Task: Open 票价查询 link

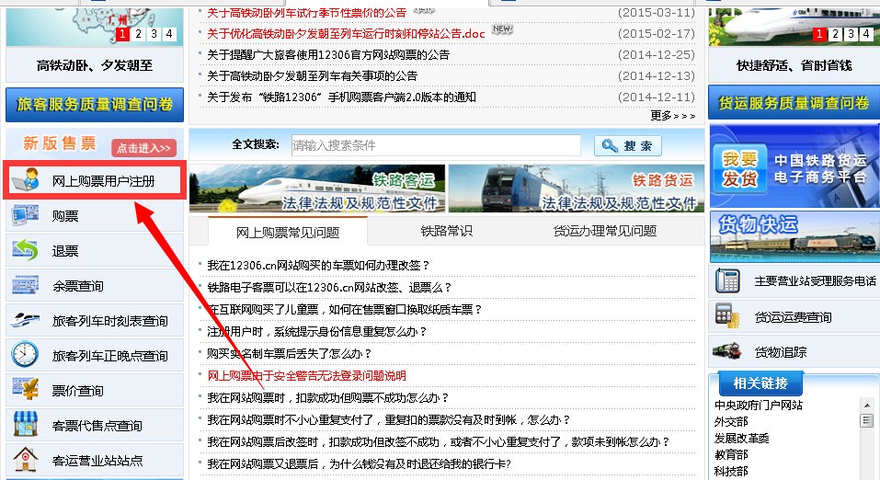Action: click(78, 391)
